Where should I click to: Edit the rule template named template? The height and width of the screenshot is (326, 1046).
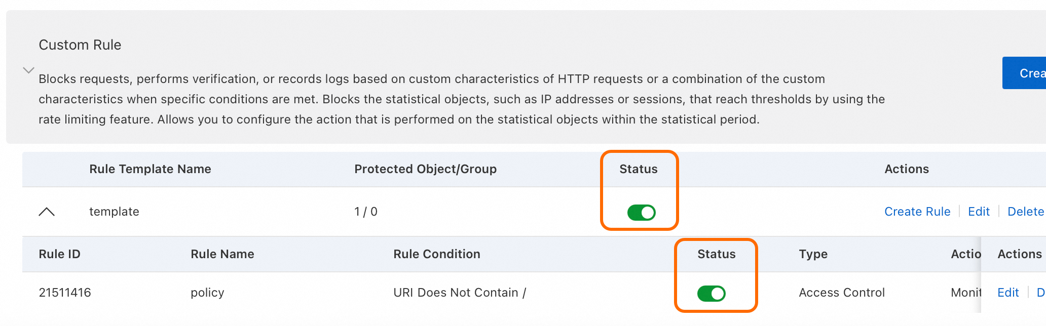tap(978, 212)
